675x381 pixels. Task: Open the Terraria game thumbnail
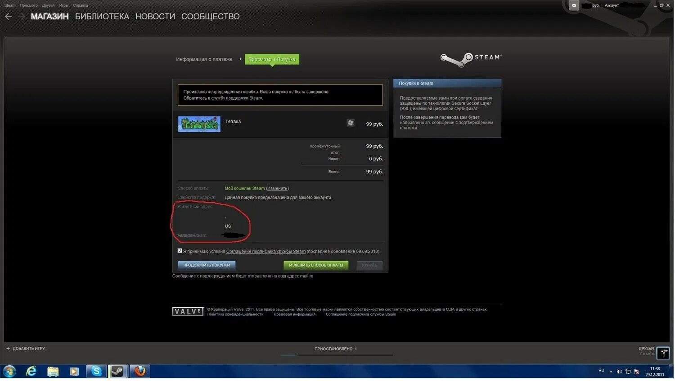[199, 124]
